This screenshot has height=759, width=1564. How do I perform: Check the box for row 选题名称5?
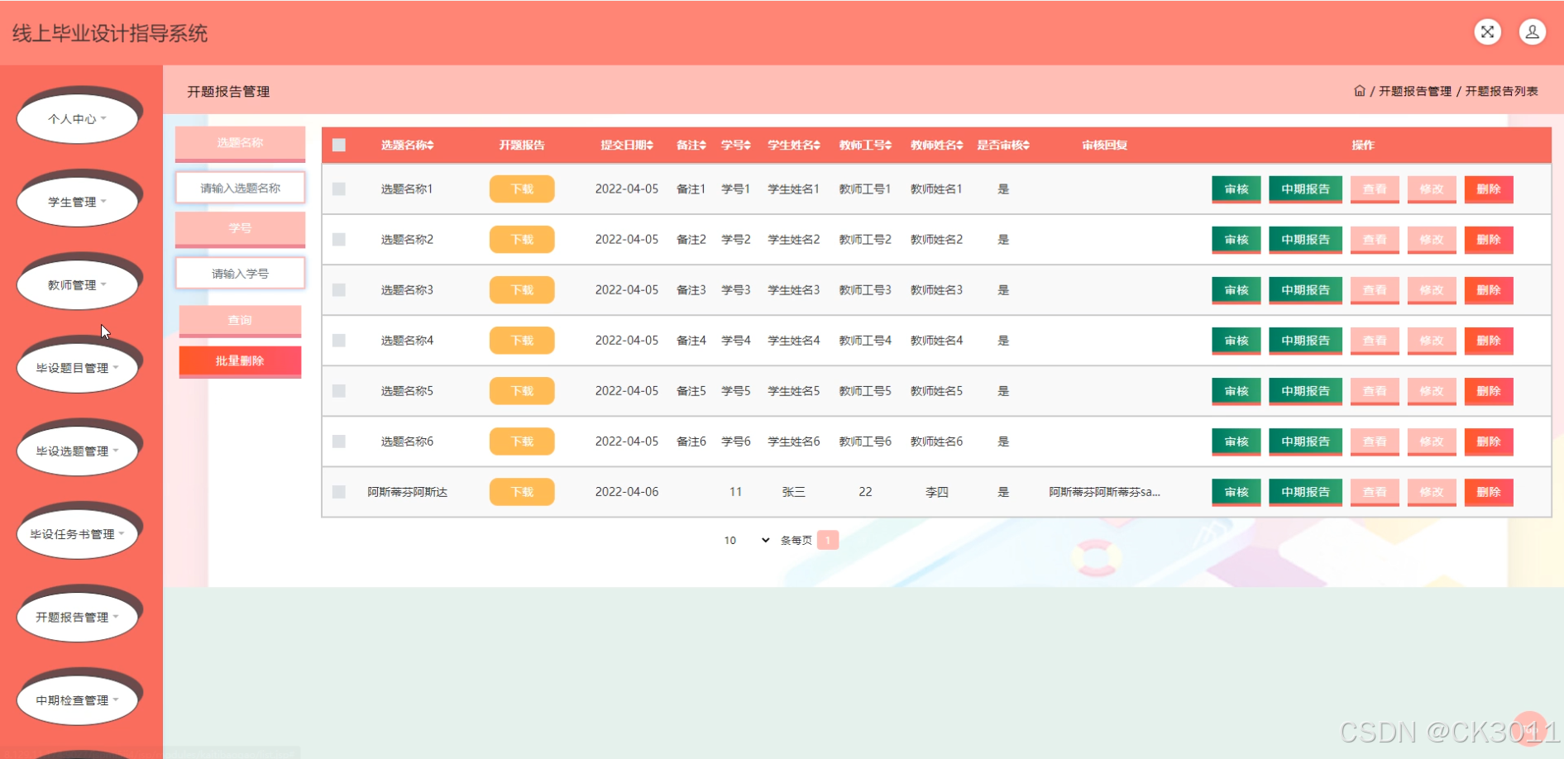(339, 391)
